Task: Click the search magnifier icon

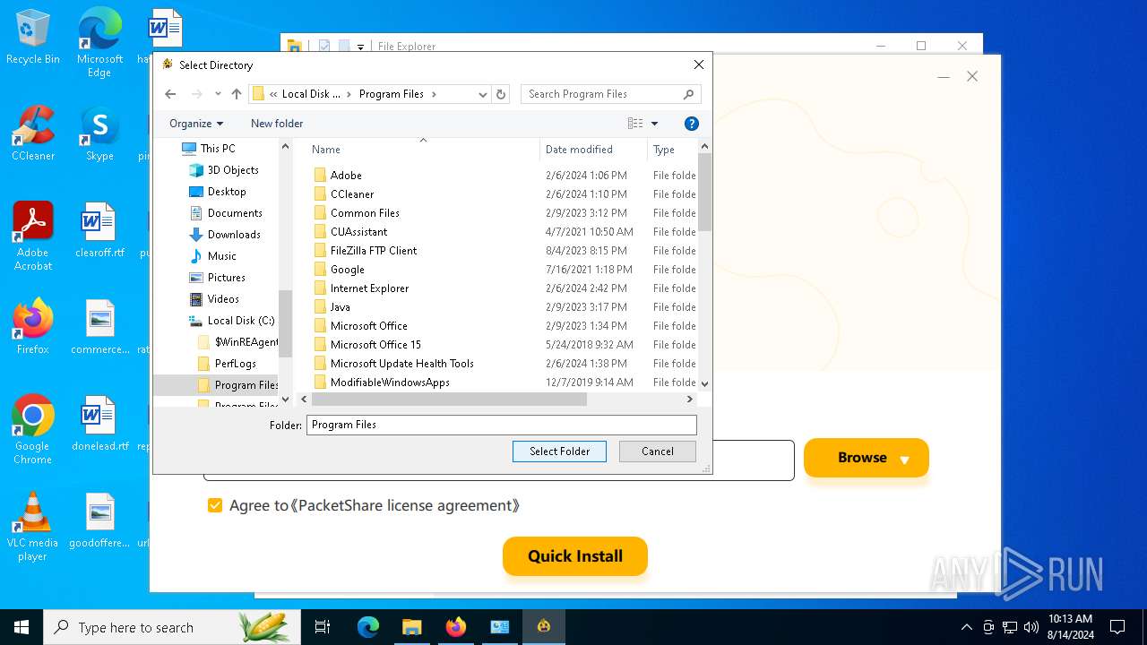Action: pyautogui.click(x=688, y=94)
